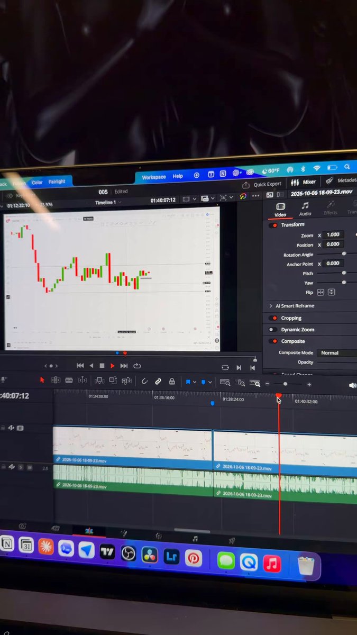
Task: Click the Detail Zoom icon
Action: point(241,383)
